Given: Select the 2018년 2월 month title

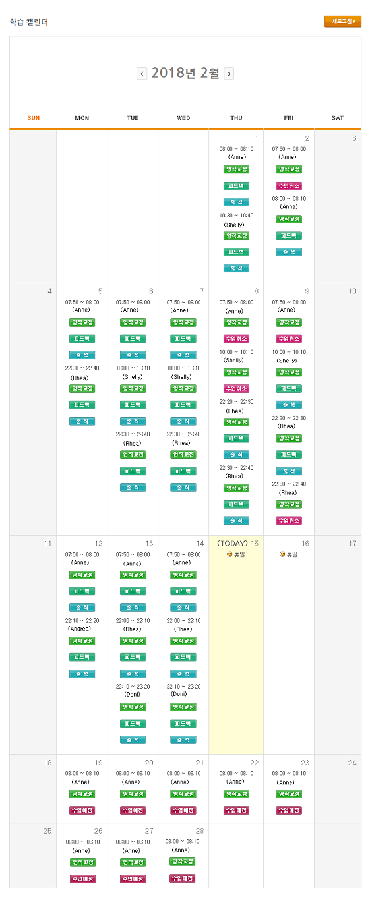Looking at the screenshot, I should coord(185,73).
